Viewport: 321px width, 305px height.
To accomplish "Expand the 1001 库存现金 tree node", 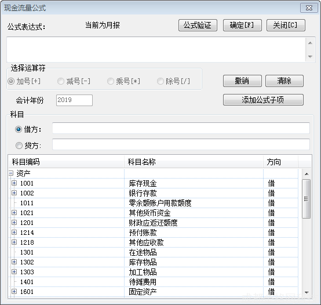I will tap(14, 183).
